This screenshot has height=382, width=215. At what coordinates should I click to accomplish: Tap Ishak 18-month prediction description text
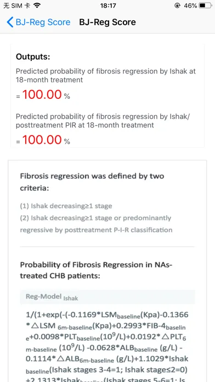(x=106, y=76)
